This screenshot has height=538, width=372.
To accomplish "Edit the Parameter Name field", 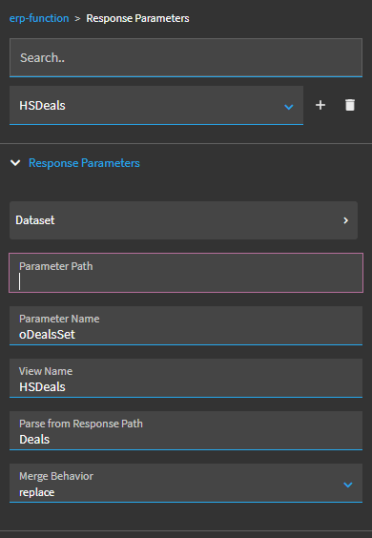I will (186, 325).
